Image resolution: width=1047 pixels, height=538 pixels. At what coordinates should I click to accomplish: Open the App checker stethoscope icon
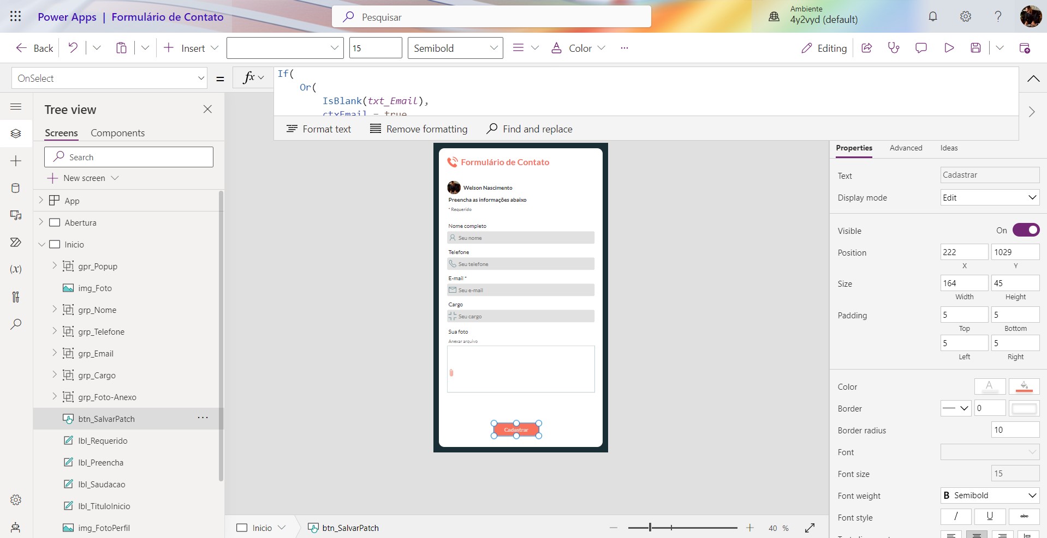click(894, 48)
